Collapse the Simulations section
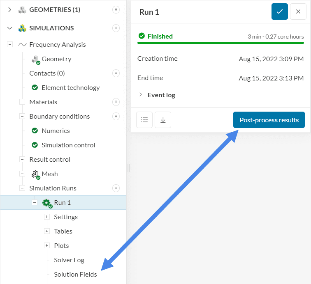This screenshot has height=284, width=311. click(x=10, y=28)
